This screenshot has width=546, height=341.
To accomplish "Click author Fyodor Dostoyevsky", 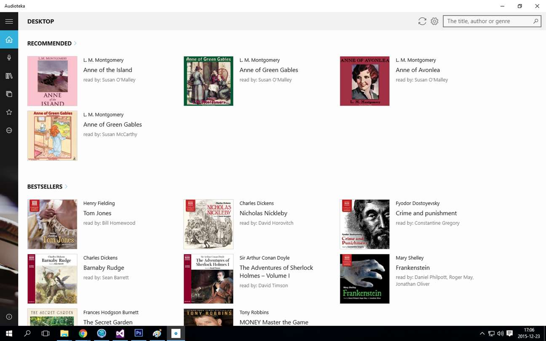I will pyautogui.click(x=418, y=203).
